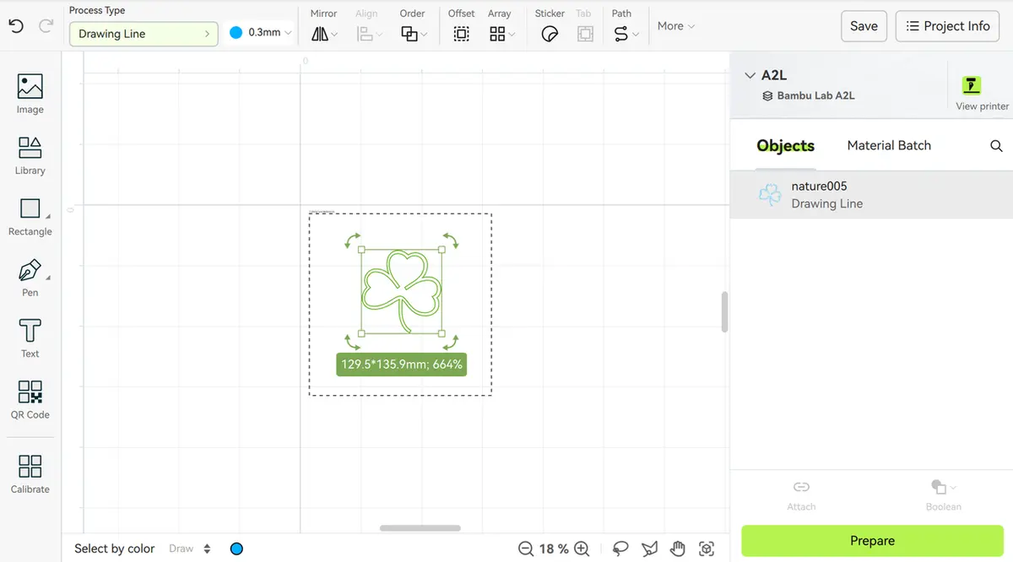This screenshot has height=562, width=1013.
Task: Click the 18 % zoom value
Action: pyautogui.click(x=554, y=548)
